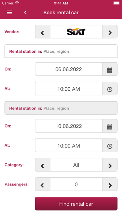
Task: Tap the pick-up 10:00 AM time field
Action: tap(69, 89)
